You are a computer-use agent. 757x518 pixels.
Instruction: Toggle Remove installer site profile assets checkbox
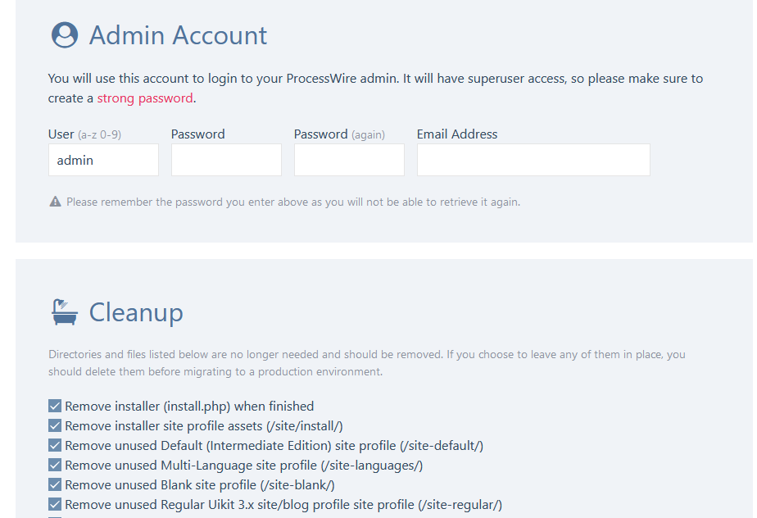(55, 425)
